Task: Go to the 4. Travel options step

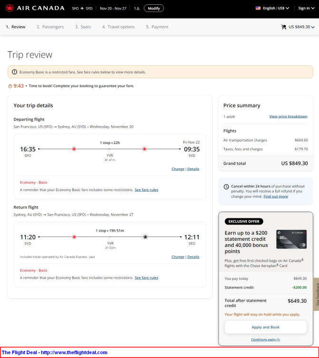Action: 119,27
